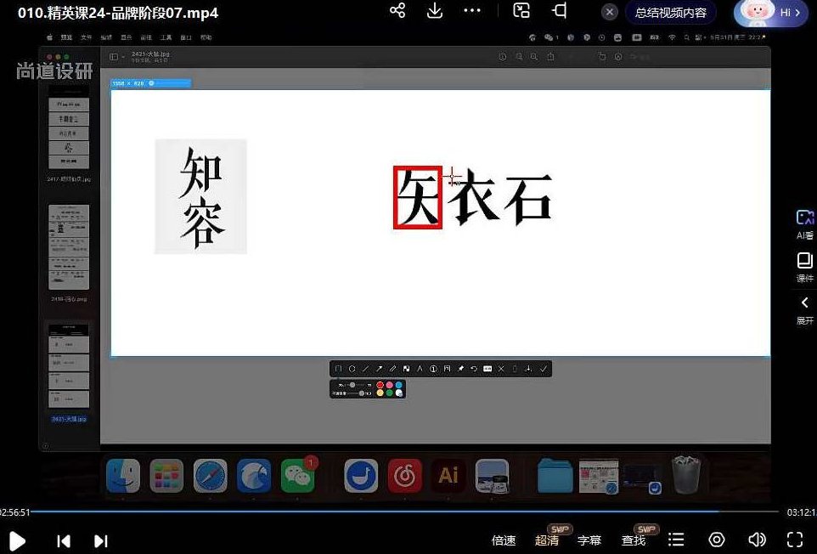Image resolution: width=817 pixels, height=554 pixels.
Task: Open the 课件 courseware panel
Action: tap(802, 266)
